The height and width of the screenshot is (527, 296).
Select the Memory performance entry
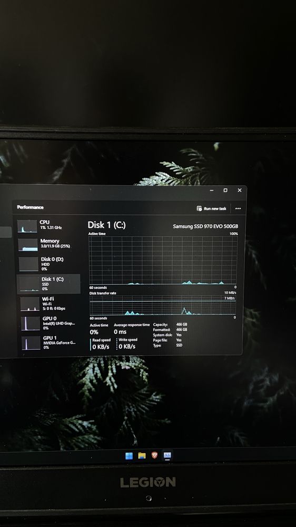coord(48,245)
